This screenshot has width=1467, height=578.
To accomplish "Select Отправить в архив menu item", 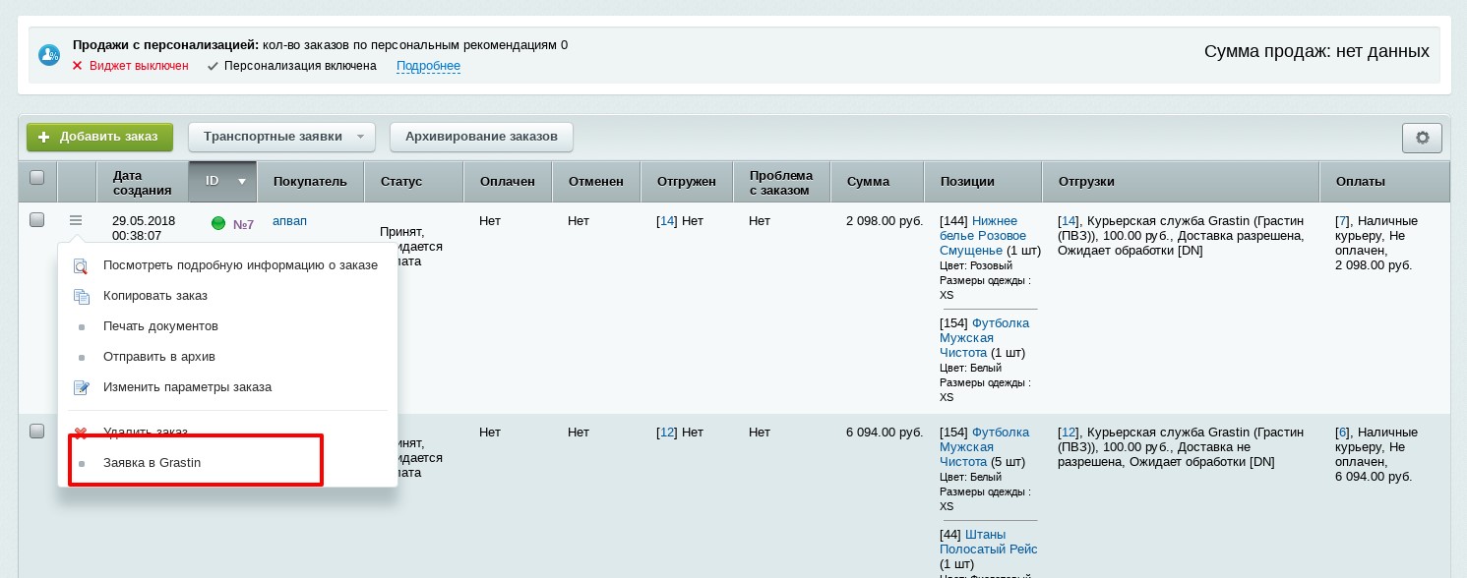I will click(158, 357).
